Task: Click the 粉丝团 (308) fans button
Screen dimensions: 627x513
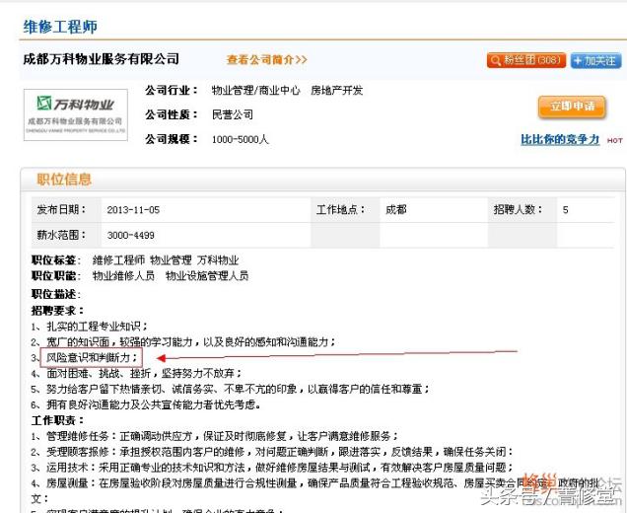Action: pyautogui.click(x=525, y=60)
